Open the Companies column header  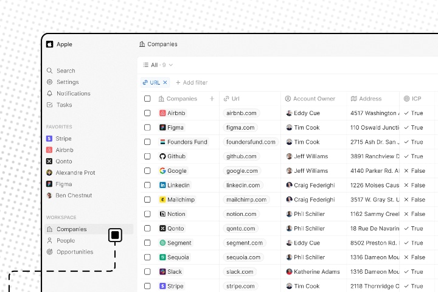[178, 99]
